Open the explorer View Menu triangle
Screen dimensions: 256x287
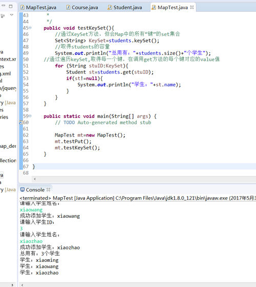(x=12, y=15)
